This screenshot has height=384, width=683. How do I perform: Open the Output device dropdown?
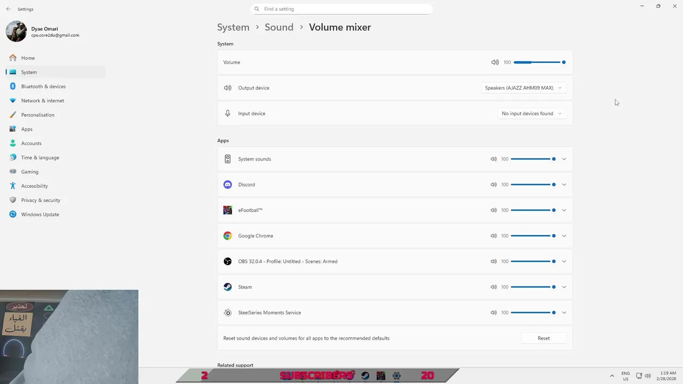point(523,88)
